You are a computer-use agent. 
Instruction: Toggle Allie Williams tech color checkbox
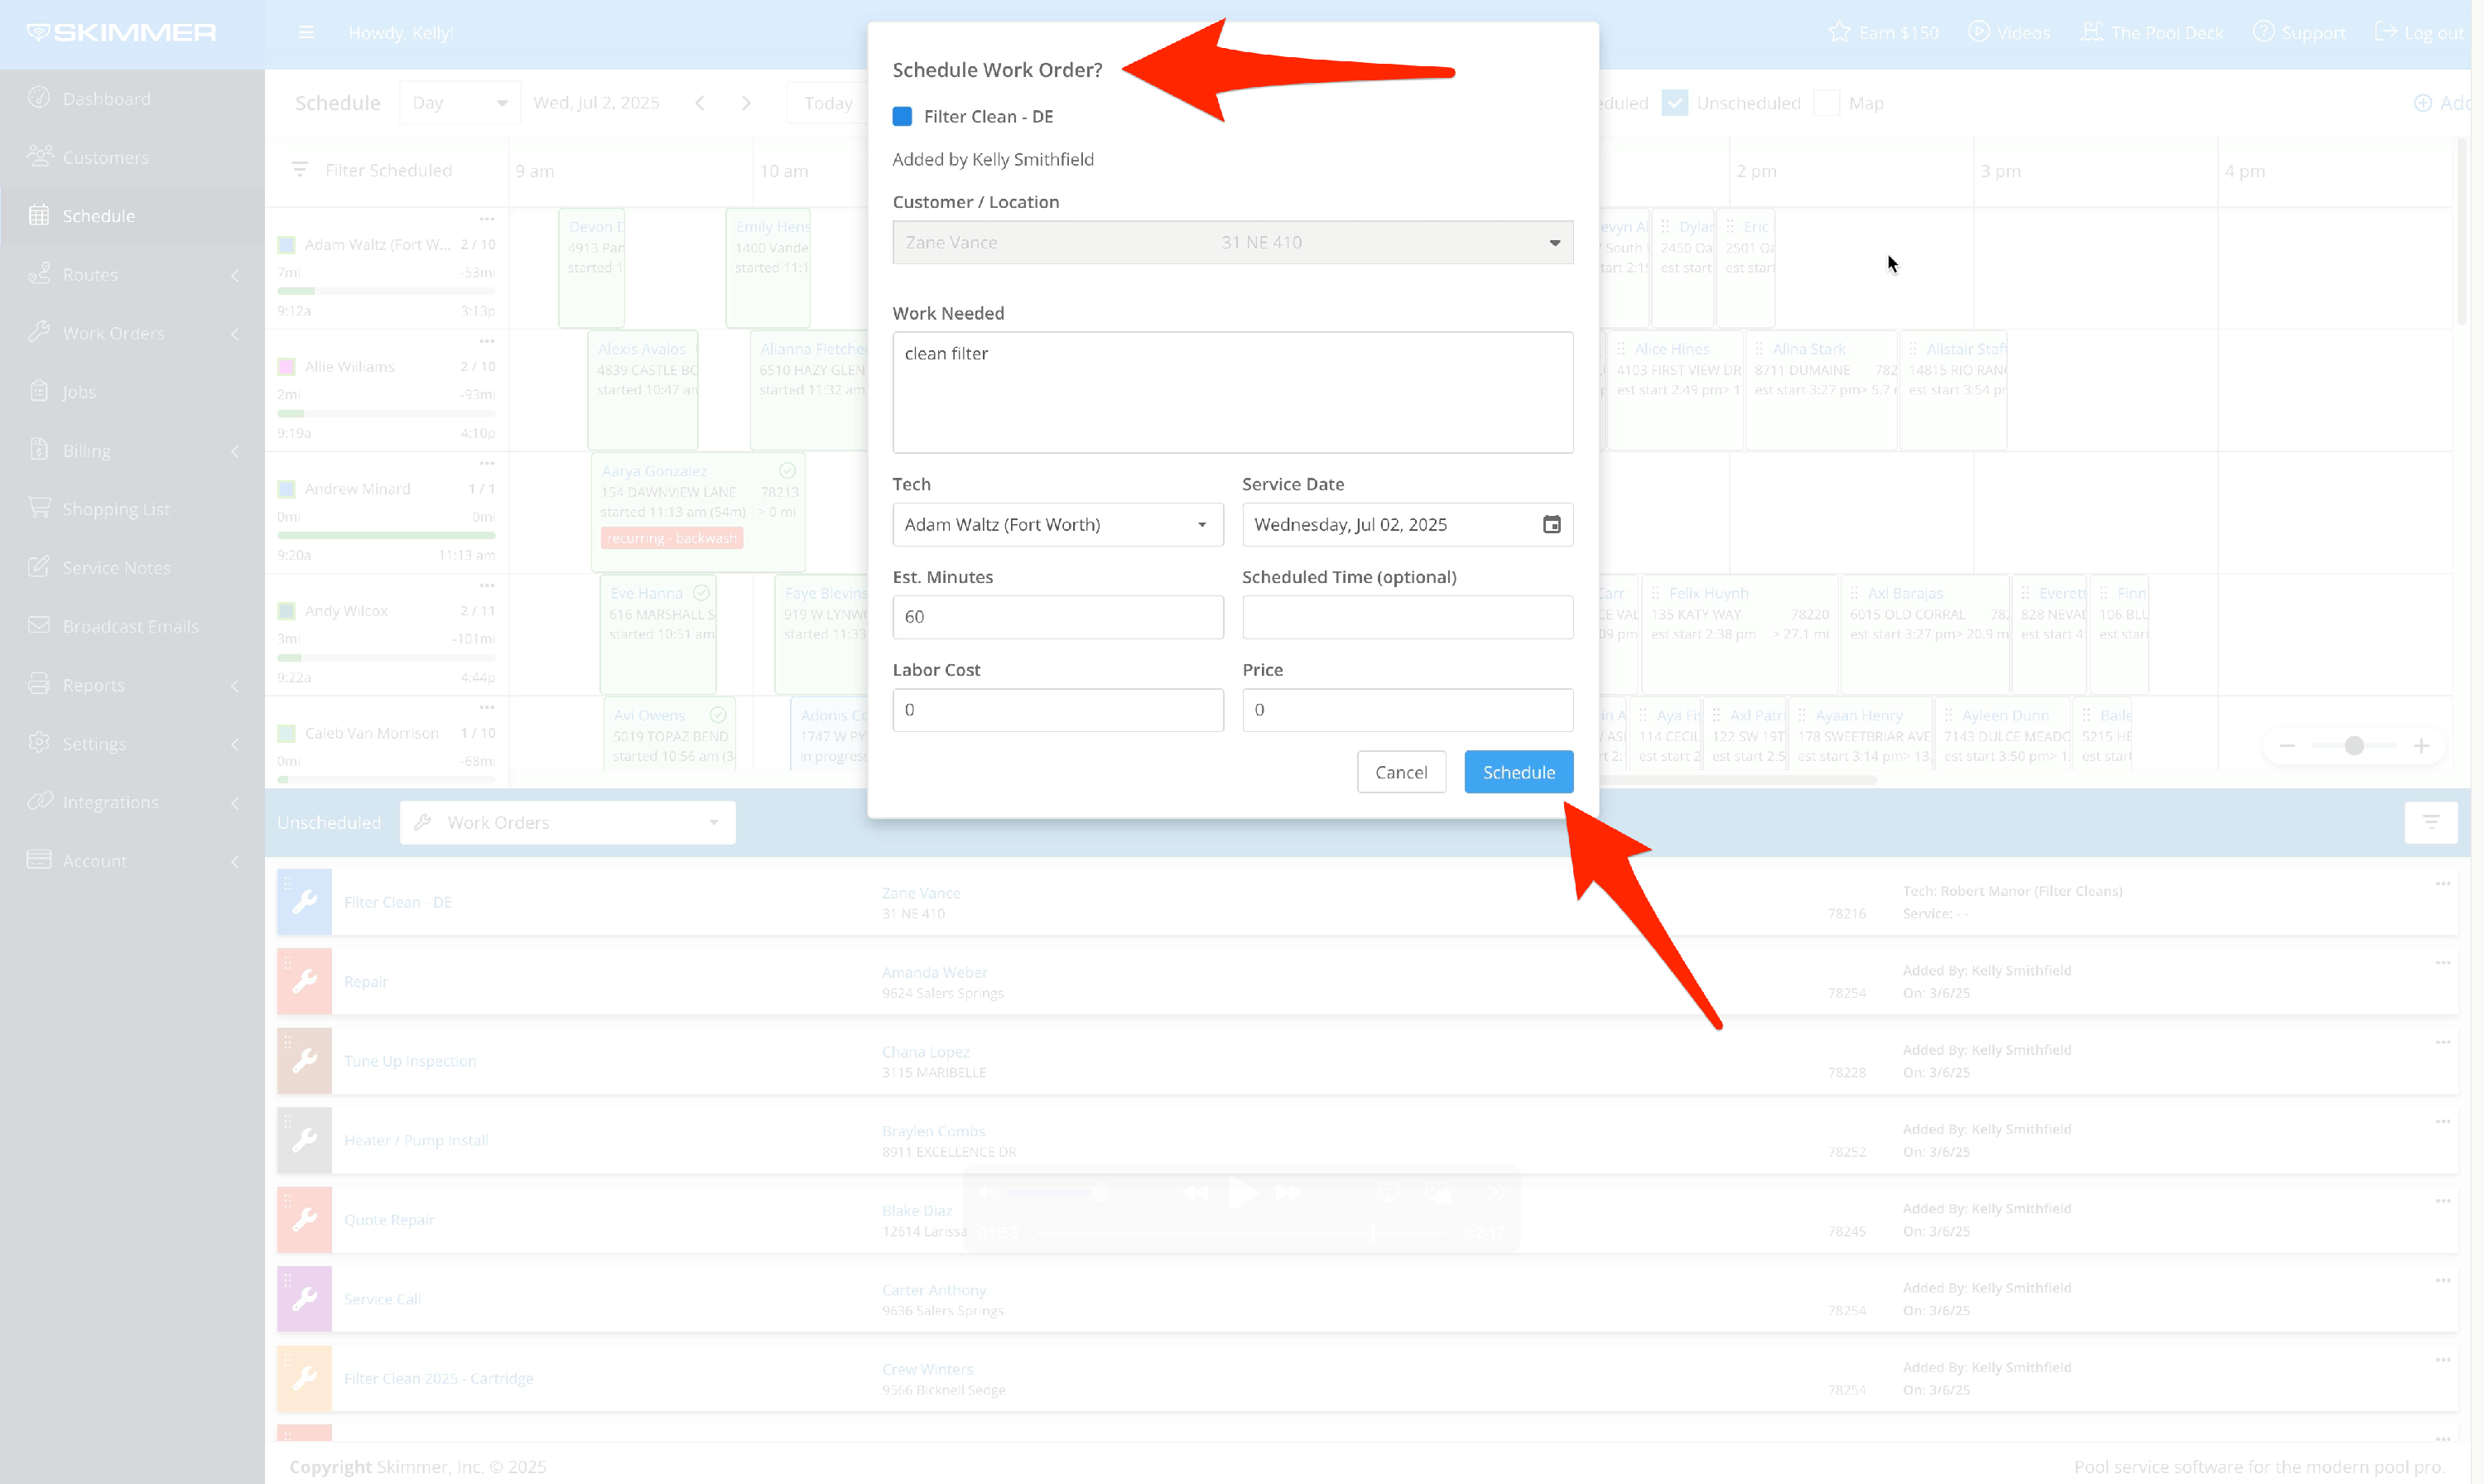pyautogui.click(x=286, y=367)
